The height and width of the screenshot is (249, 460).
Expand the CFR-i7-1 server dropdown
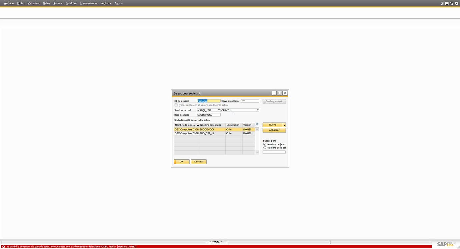click(257, 110)
